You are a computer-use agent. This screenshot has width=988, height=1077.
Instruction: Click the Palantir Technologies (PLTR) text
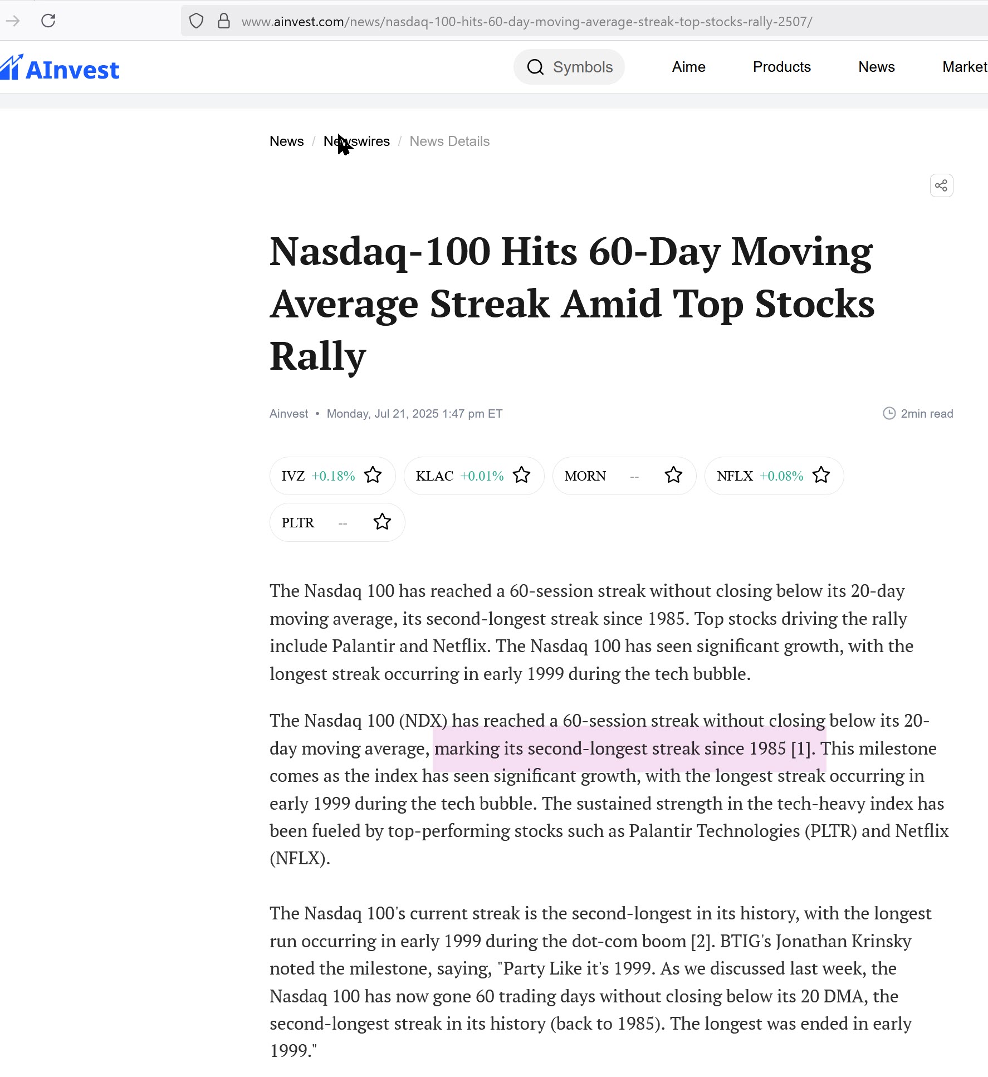[x=743, y=831]
